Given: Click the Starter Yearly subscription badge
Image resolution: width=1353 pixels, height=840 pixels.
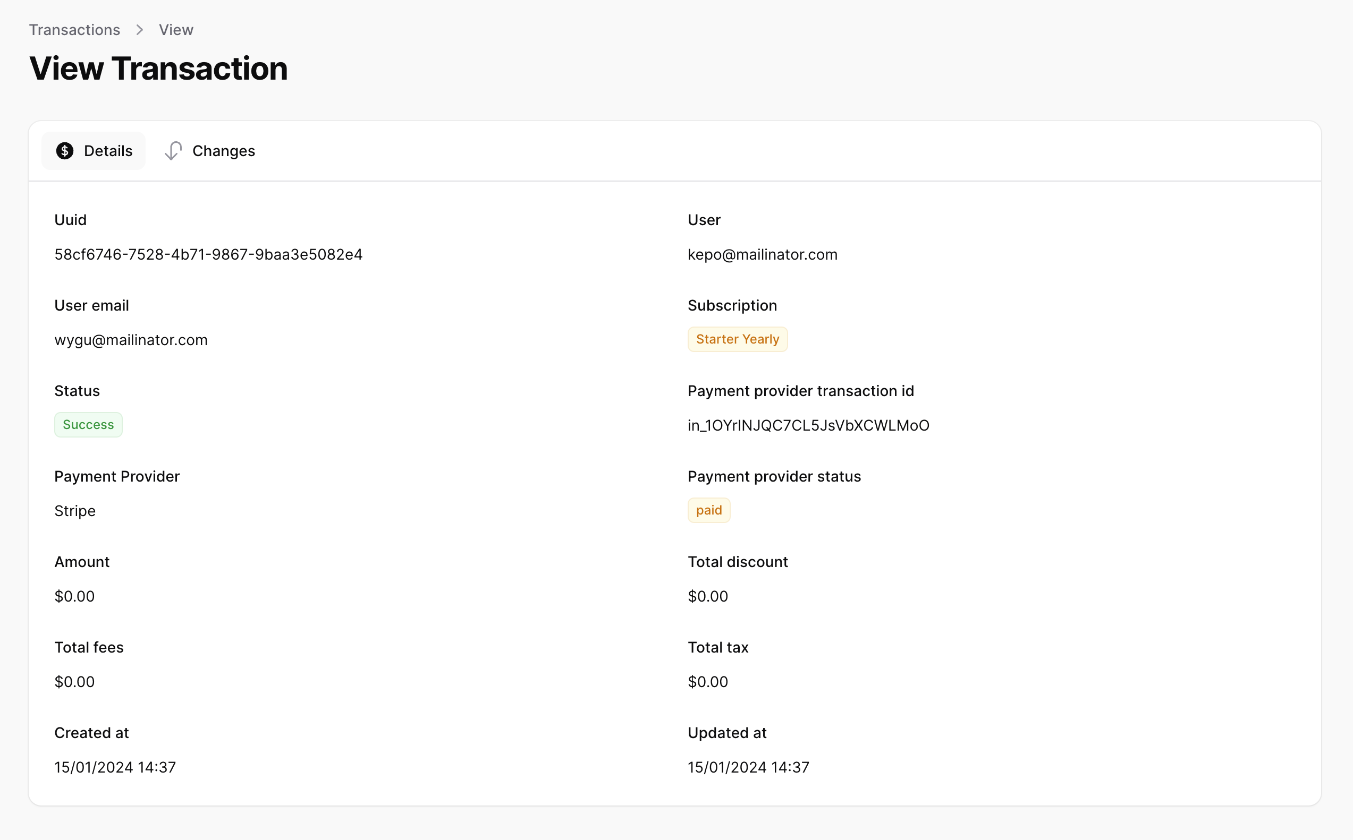Looking at the screenshot, I should (738, 339).
